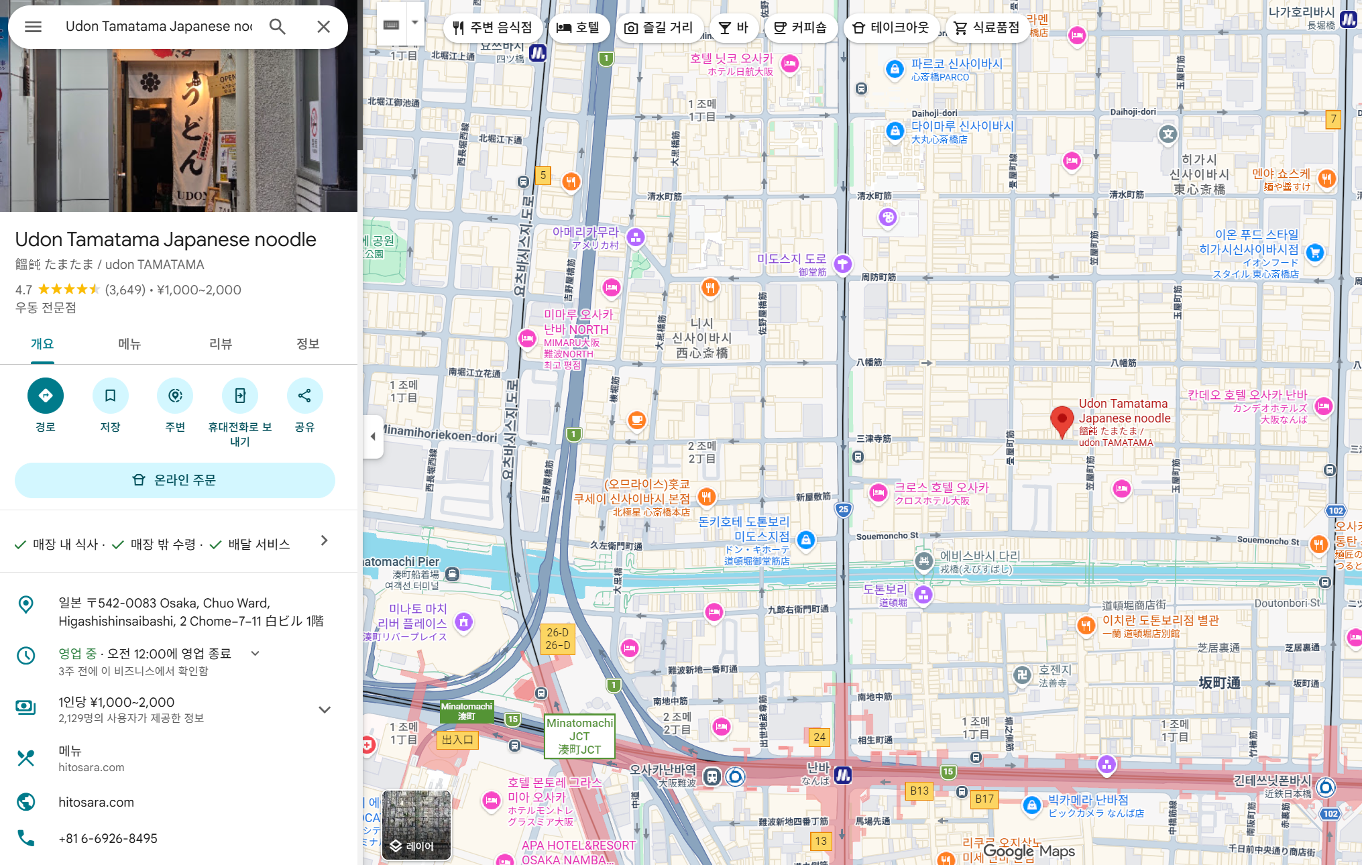Image resolution: width=1362 pixels, height=865 pixels.
Task: Click the 호젠지 temple marker
Action: (1022, 675)
